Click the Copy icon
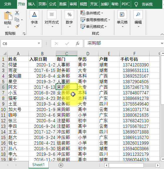Viewport: 164px width, 169px height. coord(17,20)
